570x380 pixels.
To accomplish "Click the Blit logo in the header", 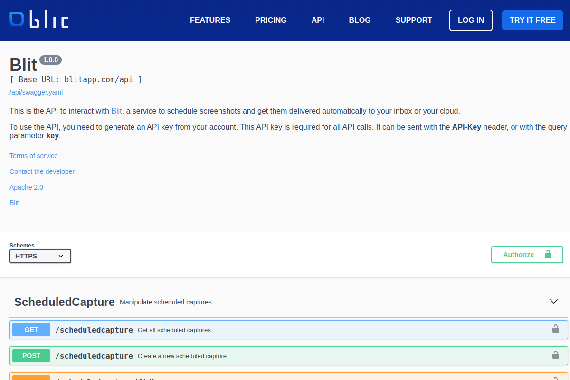I will [x=39, y=20].
